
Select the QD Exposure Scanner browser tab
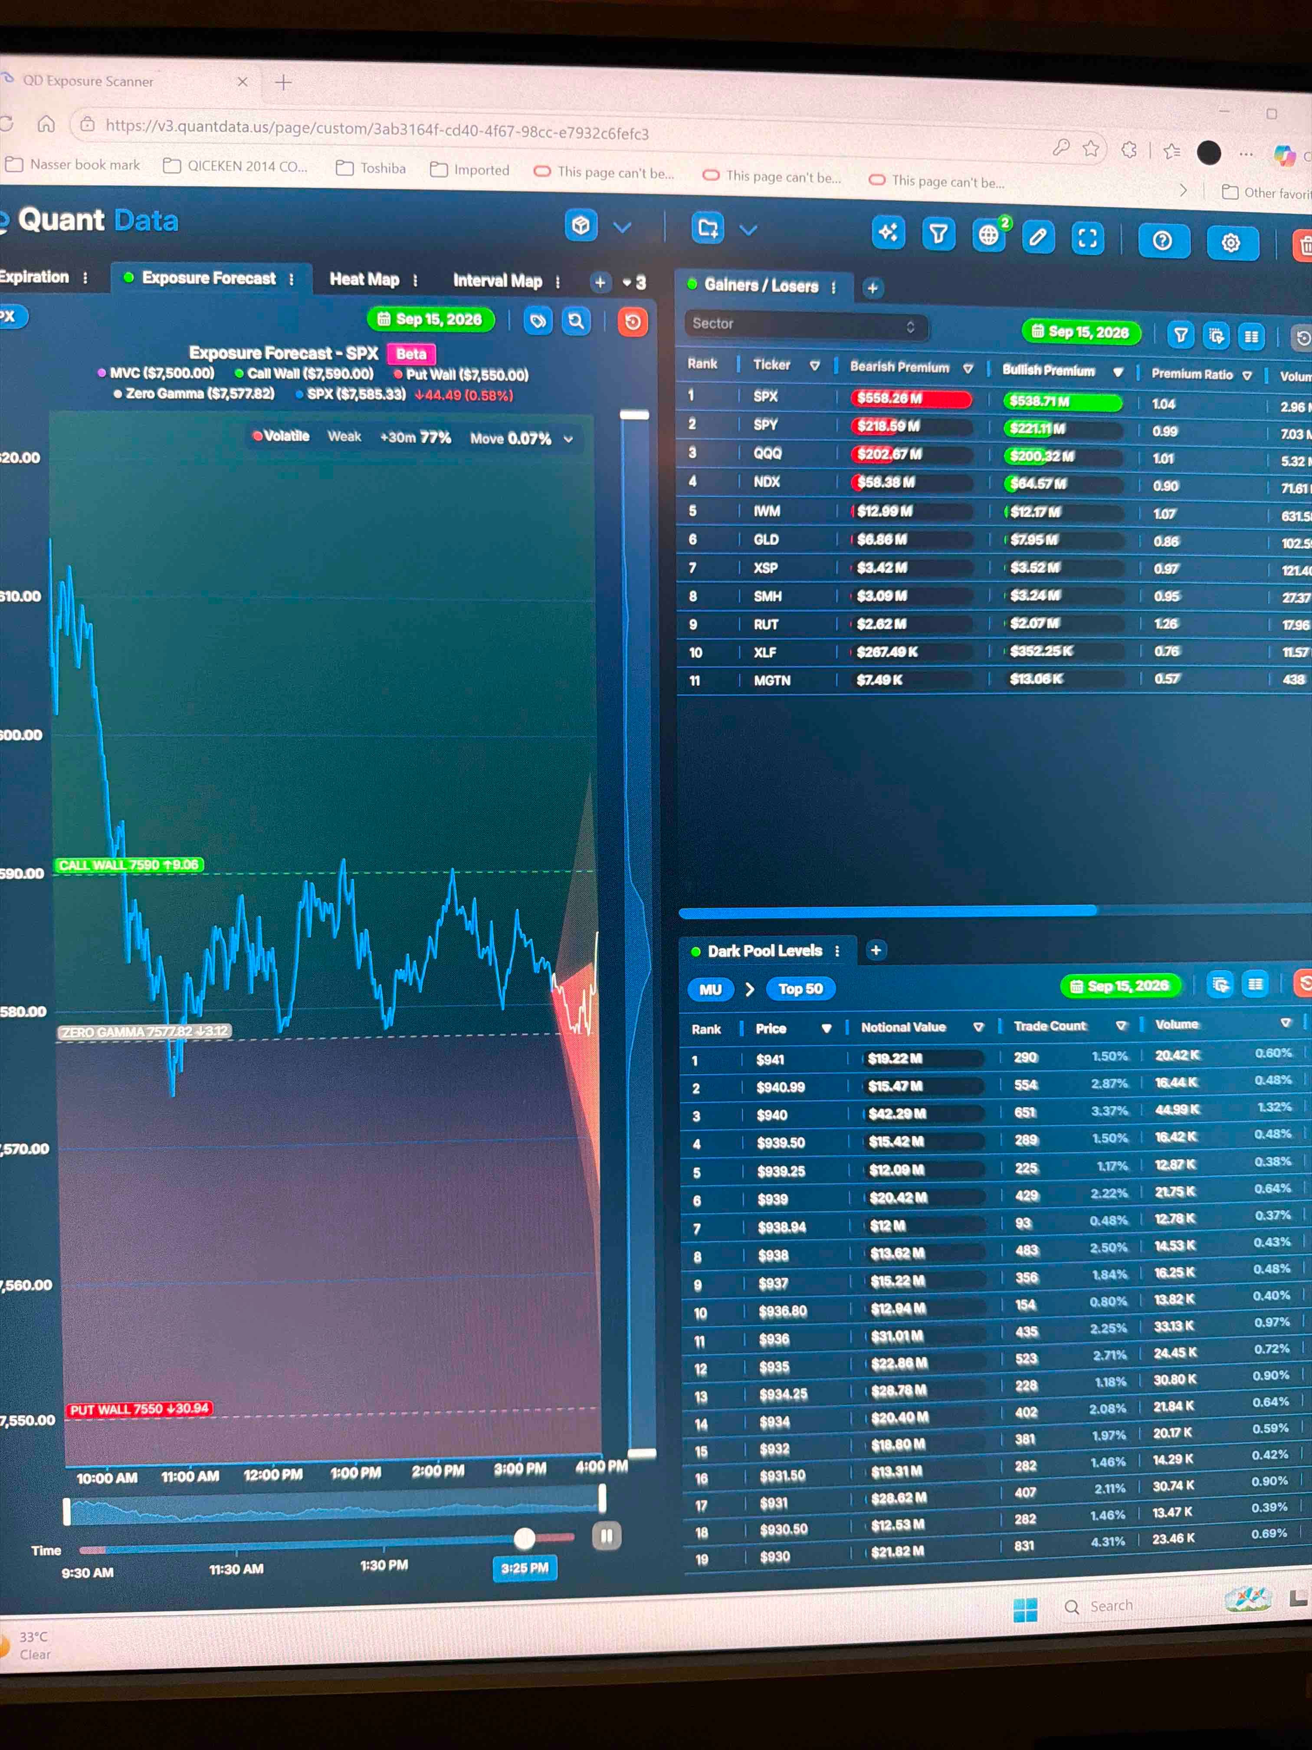click(127, 81)
